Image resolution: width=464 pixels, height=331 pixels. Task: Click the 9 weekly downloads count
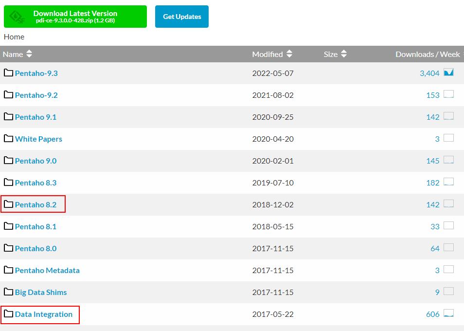coord(437,292)
